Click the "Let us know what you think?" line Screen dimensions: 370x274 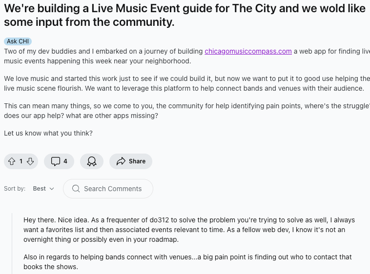(48, 133)
